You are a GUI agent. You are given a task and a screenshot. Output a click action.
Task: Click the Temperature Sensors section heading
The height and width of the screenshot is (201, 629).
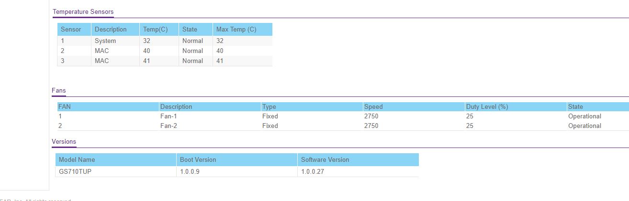pos(83,11)
